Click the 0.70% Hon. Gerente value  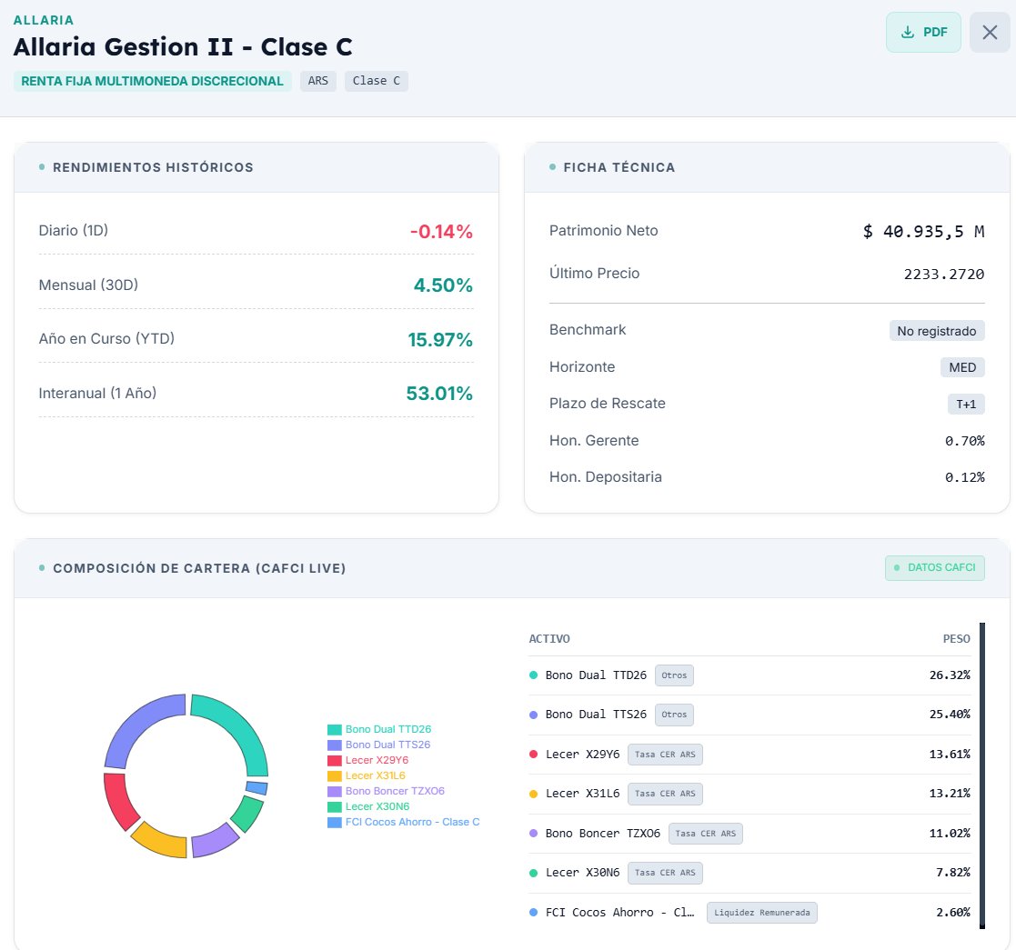[x=965, y=442]
